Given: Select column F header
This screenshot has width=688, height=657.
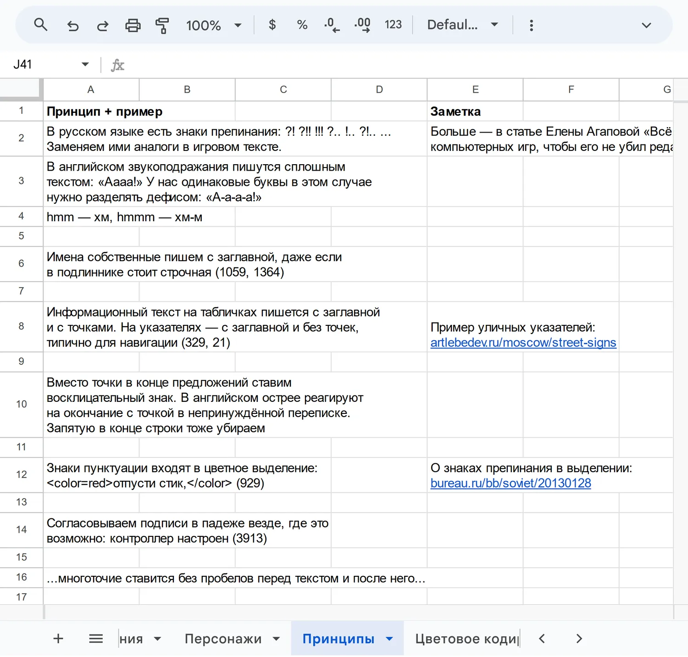Looking at the screenshot, I should click(571, 89).
